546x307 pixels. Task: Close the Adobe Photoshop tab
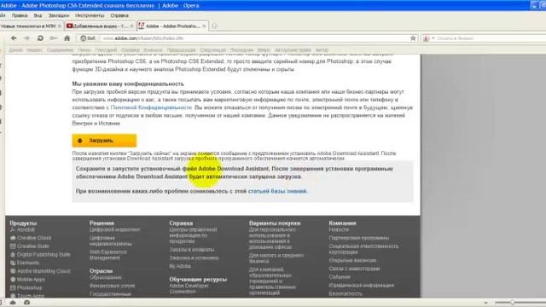(204, 26)
